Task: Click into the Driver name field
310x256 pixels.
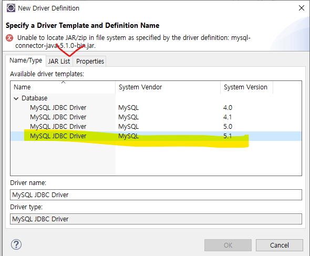Action: pyautogui.click(x=156, y=195)
